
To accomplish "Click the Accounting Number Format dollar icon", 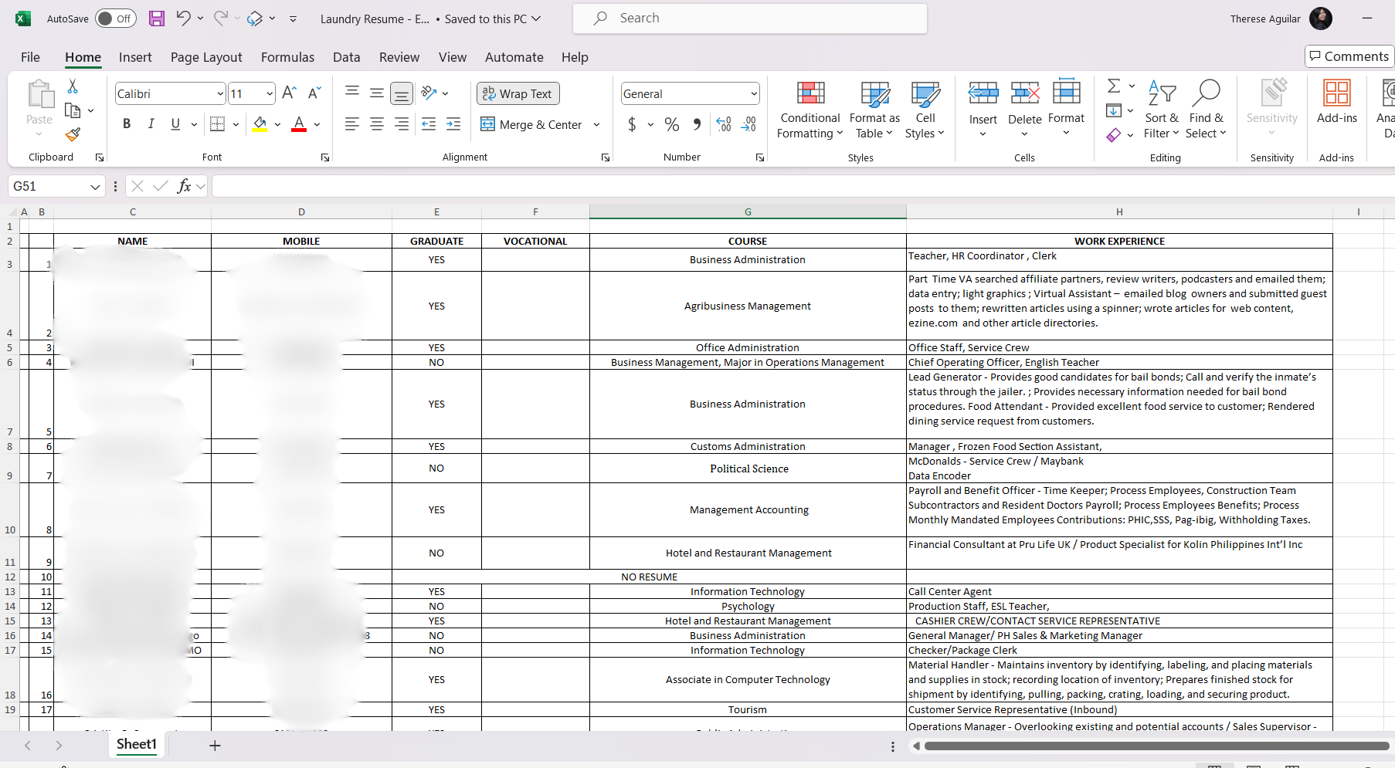I will (x=632, y=124).
